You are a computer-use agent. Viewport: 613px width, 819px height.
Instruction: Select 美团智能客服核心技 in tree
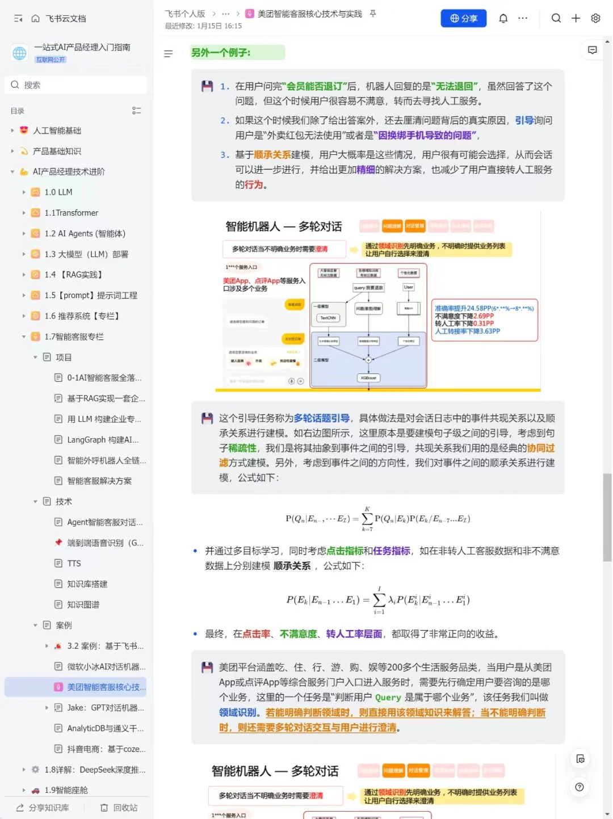(75, 687)
